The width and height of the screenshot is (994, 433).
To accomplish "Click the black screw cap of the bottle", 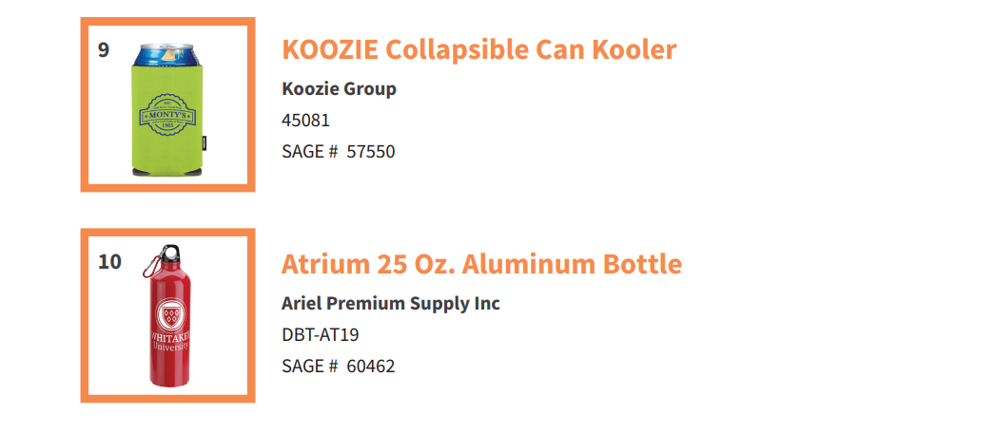I will [170, 254].
